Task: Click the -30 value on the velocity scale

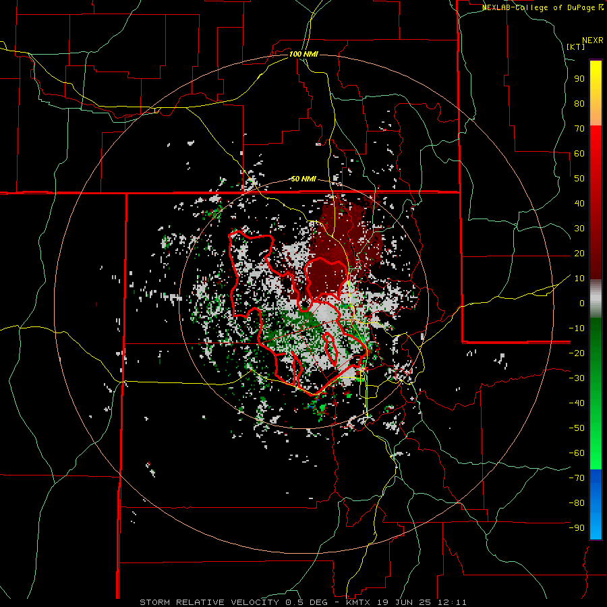Action: 577,378
